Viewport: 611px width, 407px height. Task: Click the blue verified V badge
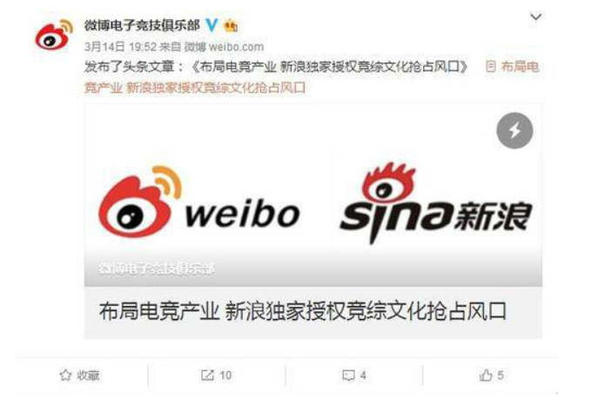point(211,25)
